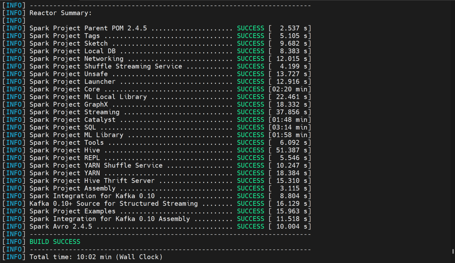
Task: Select the '01:58 min' build duration
Action: [290, 135]
